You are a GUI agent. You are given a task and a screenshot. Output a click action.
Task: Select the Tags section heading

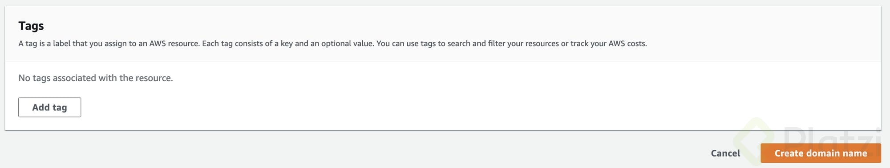tap(31, 26)
